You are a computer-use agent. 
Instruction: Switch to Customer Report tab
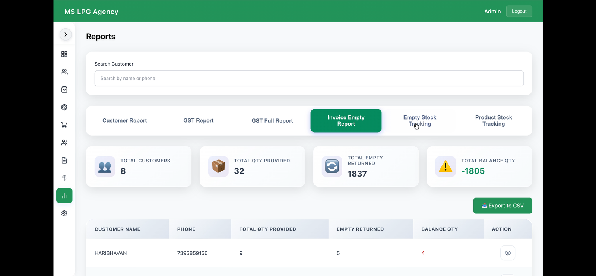125,121
